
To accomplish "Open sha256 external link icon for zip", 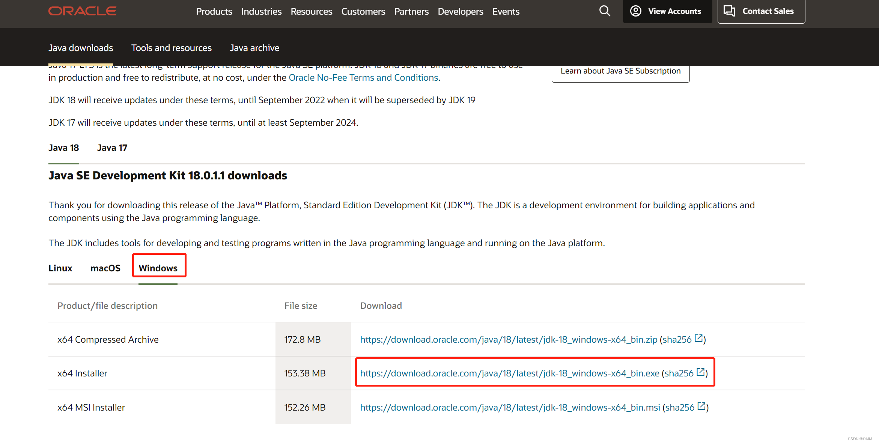I will 698,338.
